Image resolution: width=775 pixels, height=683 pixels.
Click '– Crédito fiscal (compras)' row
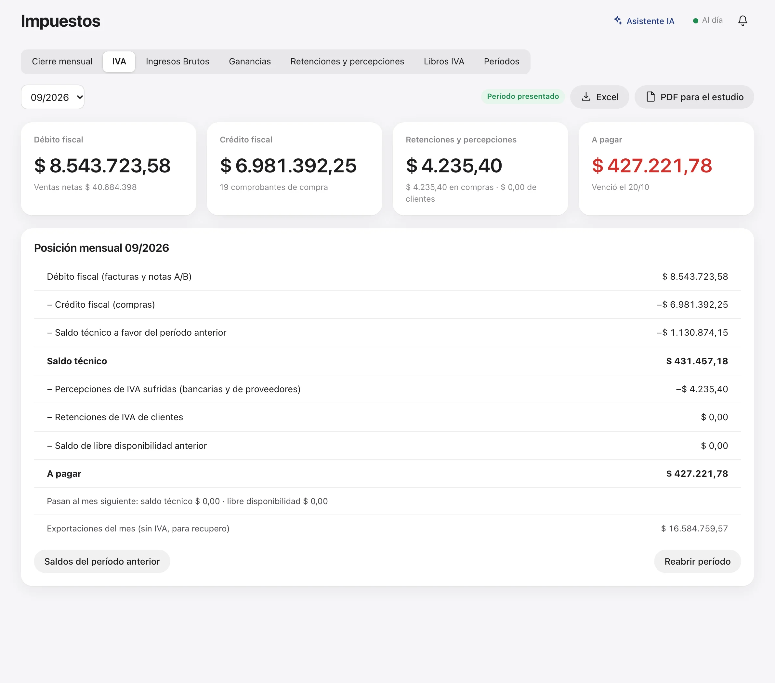coord(387,304)
